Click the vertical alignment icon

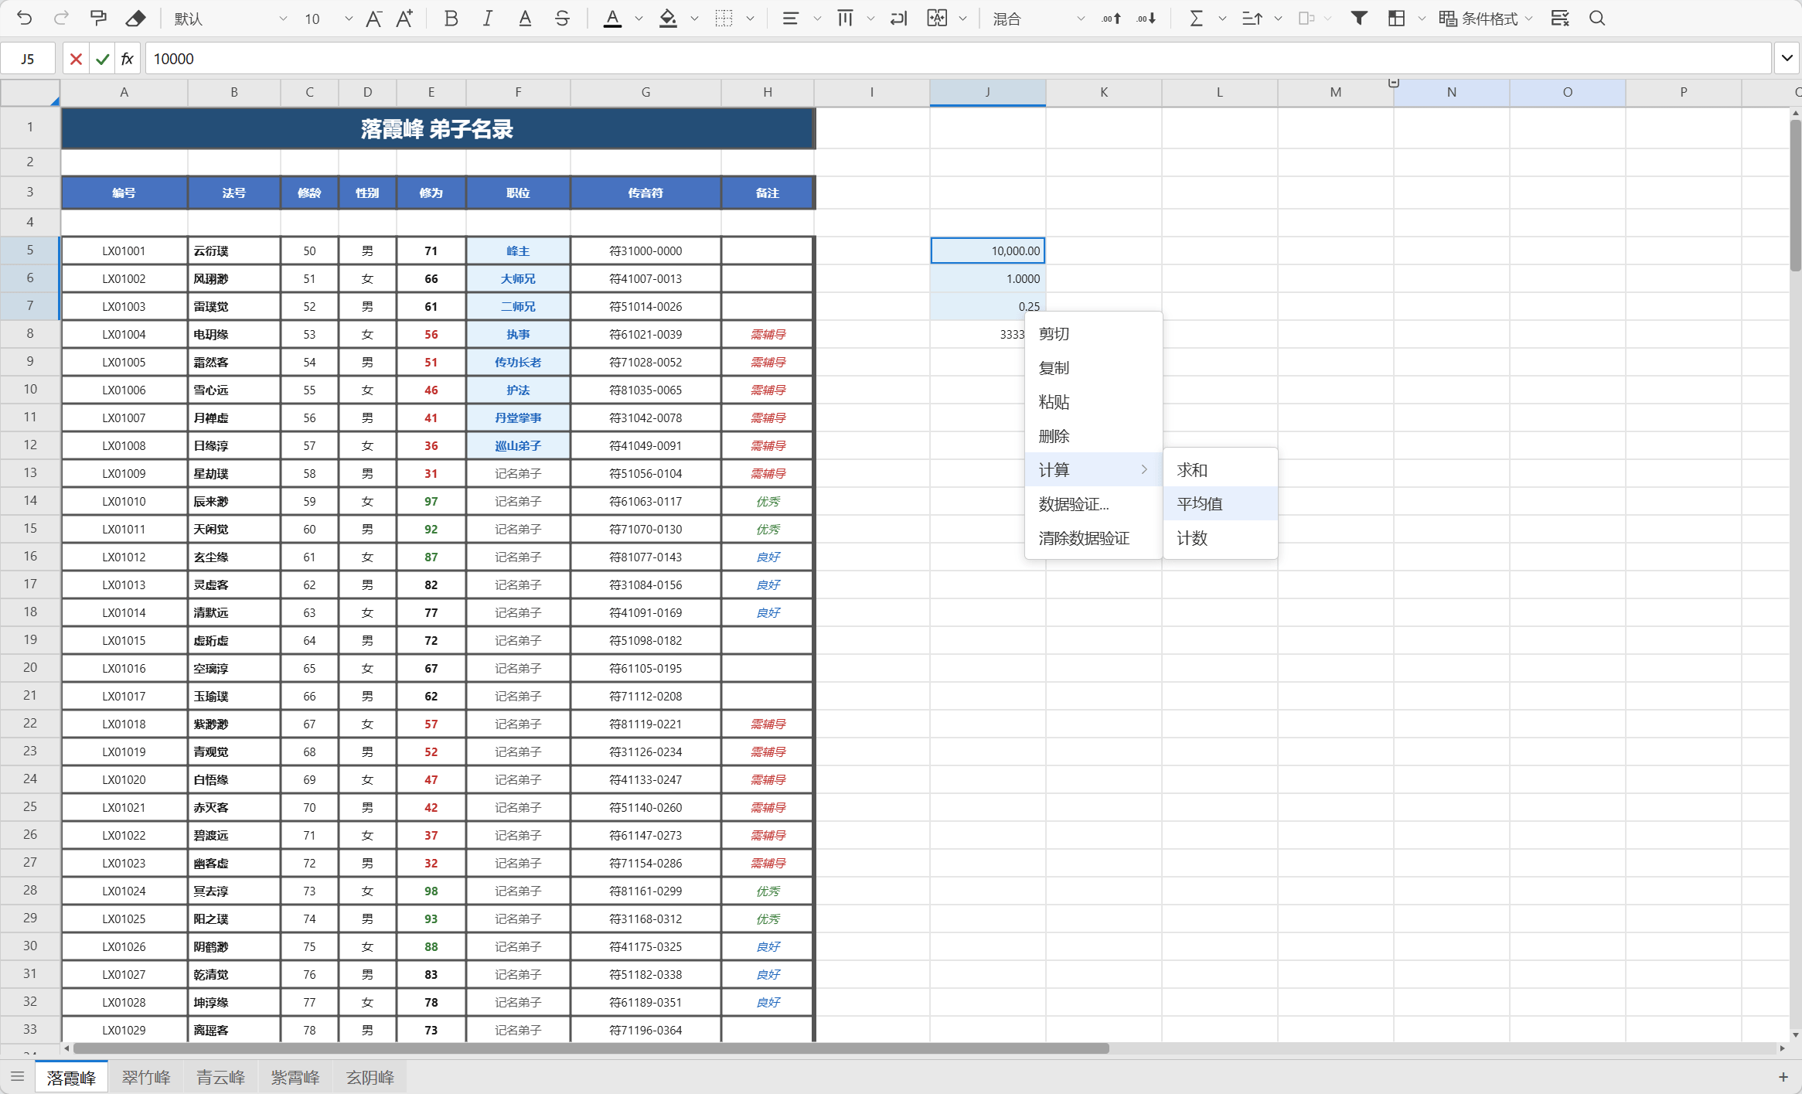(845, 19)
